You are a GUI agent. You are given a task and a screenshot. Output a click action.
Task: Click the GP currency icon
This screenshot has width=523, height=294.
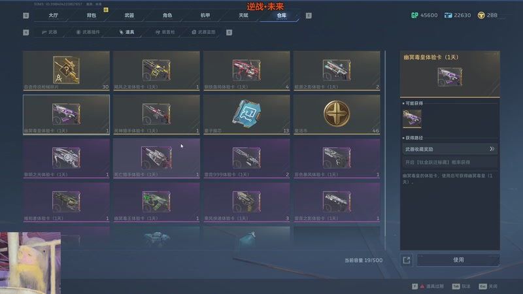coord(414,15)
